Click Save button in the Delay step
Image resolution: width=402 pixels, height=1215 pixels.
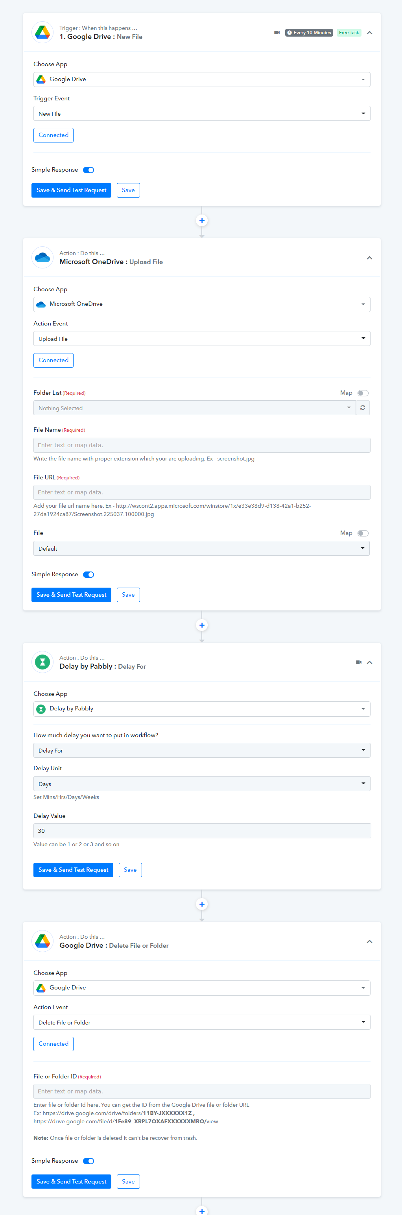[130, 870]
